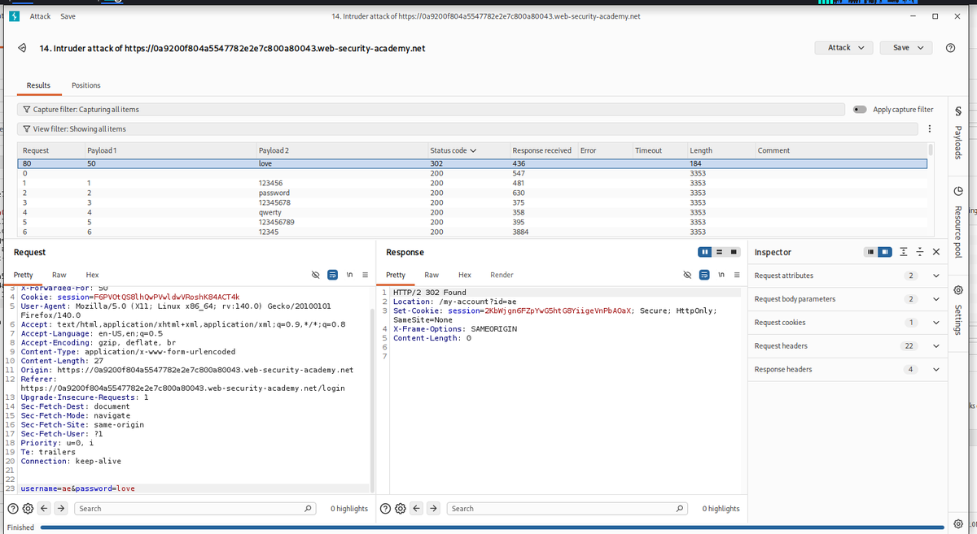
Task: Open the Response editor hamburger menu
Action: pyautogui.click(x=737, y=275)
